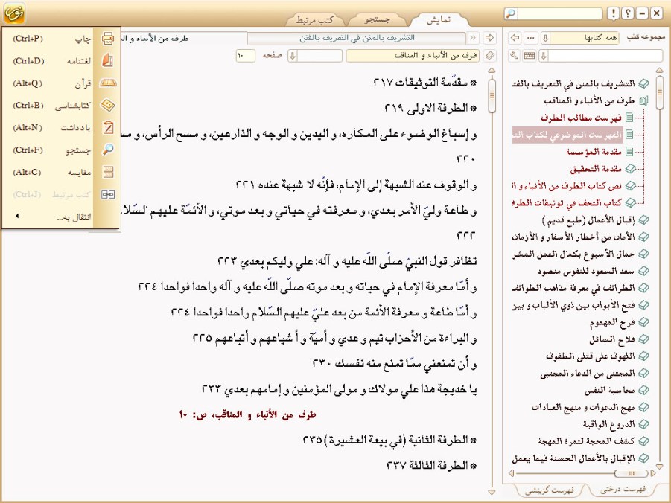This screenshot has width=671, height=503.
Task: Click the scroll-down arrow of the text pane
Action: (492, 493)
